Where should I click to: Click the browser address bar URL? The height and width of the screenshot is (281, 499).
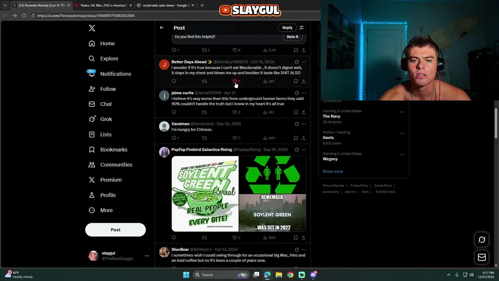(86, 16)
